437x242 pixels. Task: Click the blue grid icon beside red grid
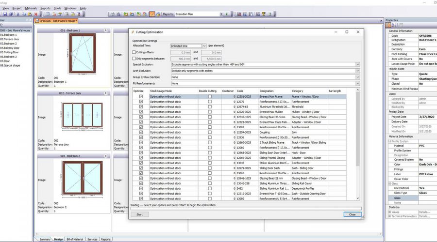click(245, 14)
